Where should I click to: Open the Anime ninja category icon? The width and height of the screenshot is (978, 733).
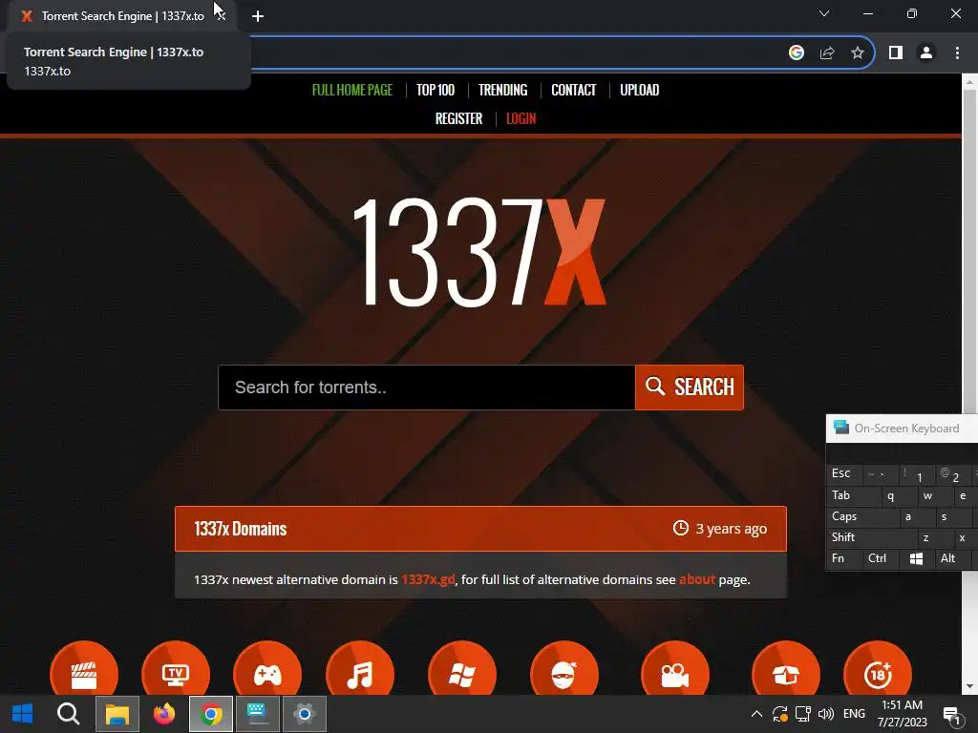pos(564,670)
